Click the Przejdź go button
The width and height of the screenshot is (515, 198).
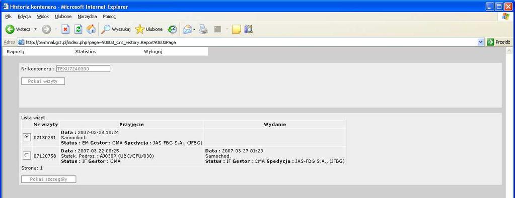pyautogui.click(x=498, y=42)
